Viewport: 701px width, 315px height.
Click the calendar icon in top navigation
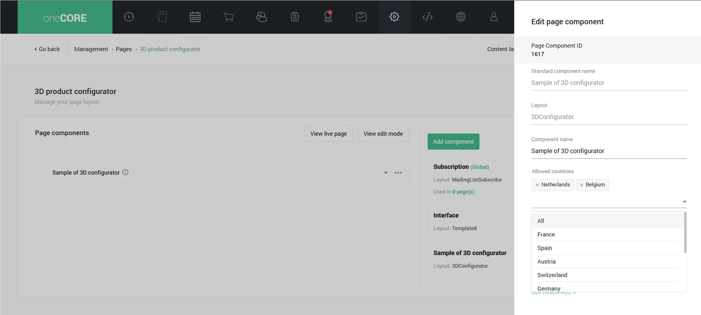click(195, 17)
